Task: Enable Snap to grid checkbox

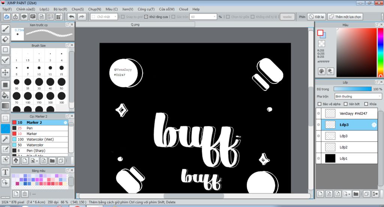Action: pos(123,17)
